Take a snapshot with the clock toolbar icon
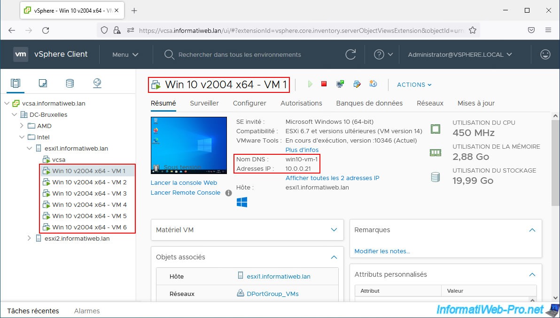560x318 pixels. [373, 84]
